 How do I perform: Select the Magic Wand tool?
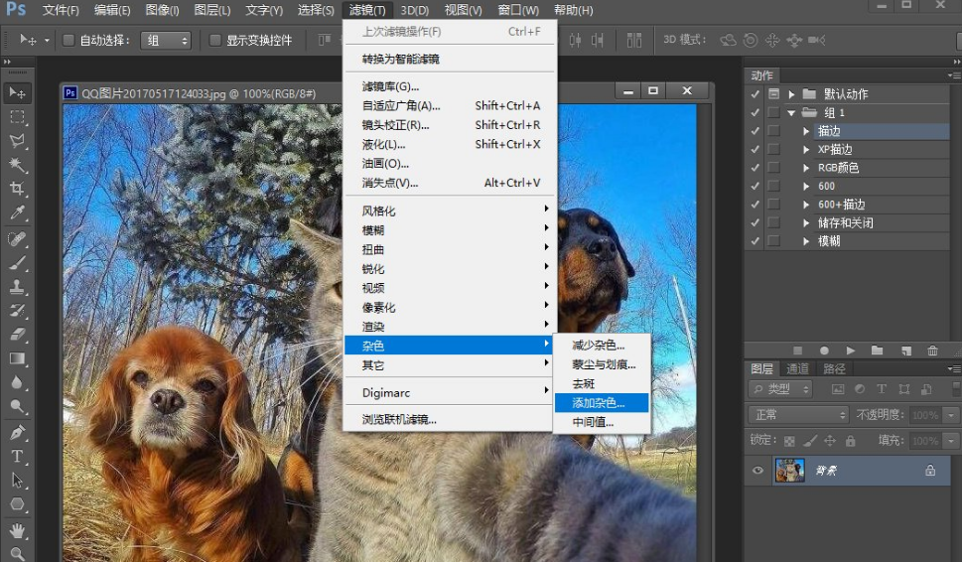(17, 165)
